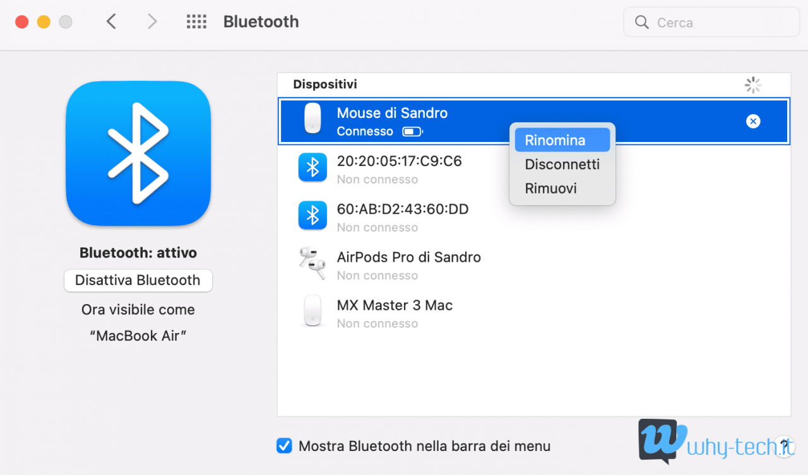Viewport: 808px width, 475px height.
Task: Click the MX Master 3 Mac mouse icon
Action: 312,311
